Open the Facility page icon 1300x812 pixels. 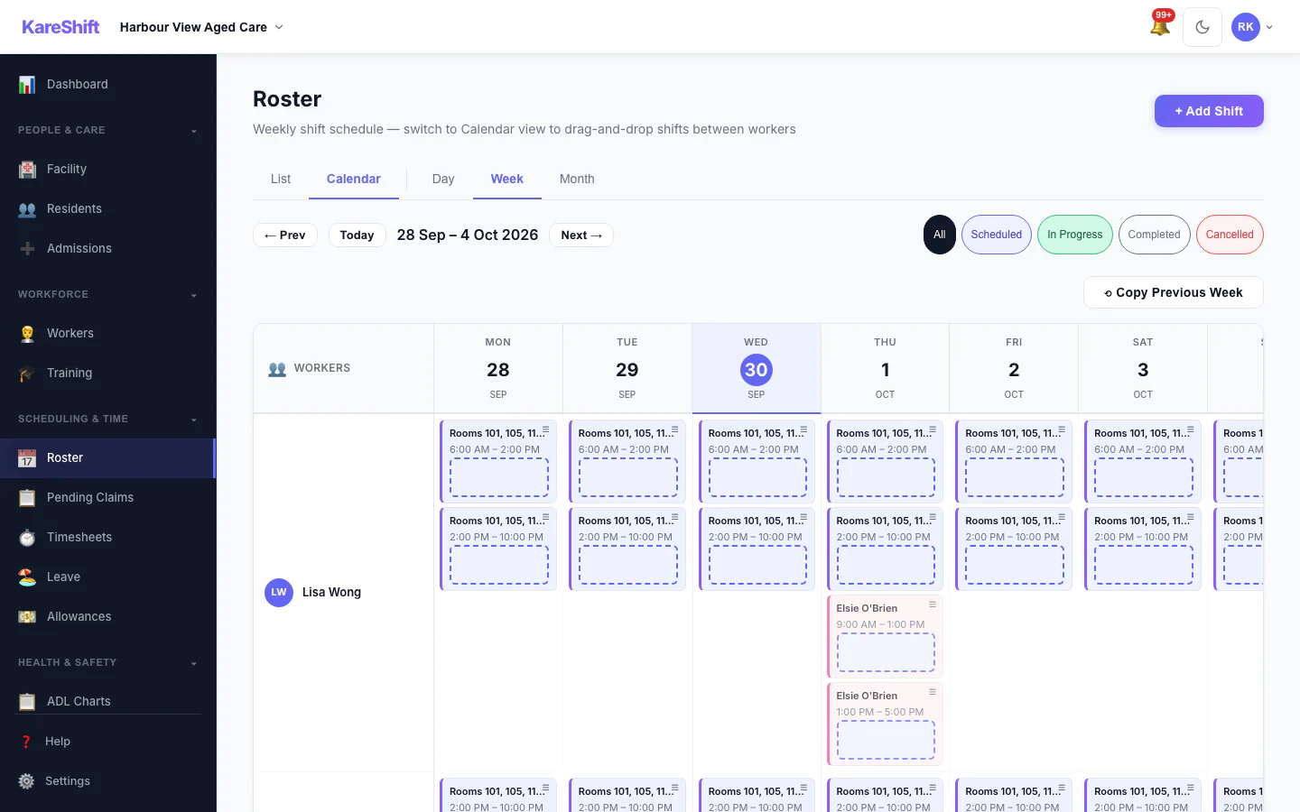click(28, 170)
